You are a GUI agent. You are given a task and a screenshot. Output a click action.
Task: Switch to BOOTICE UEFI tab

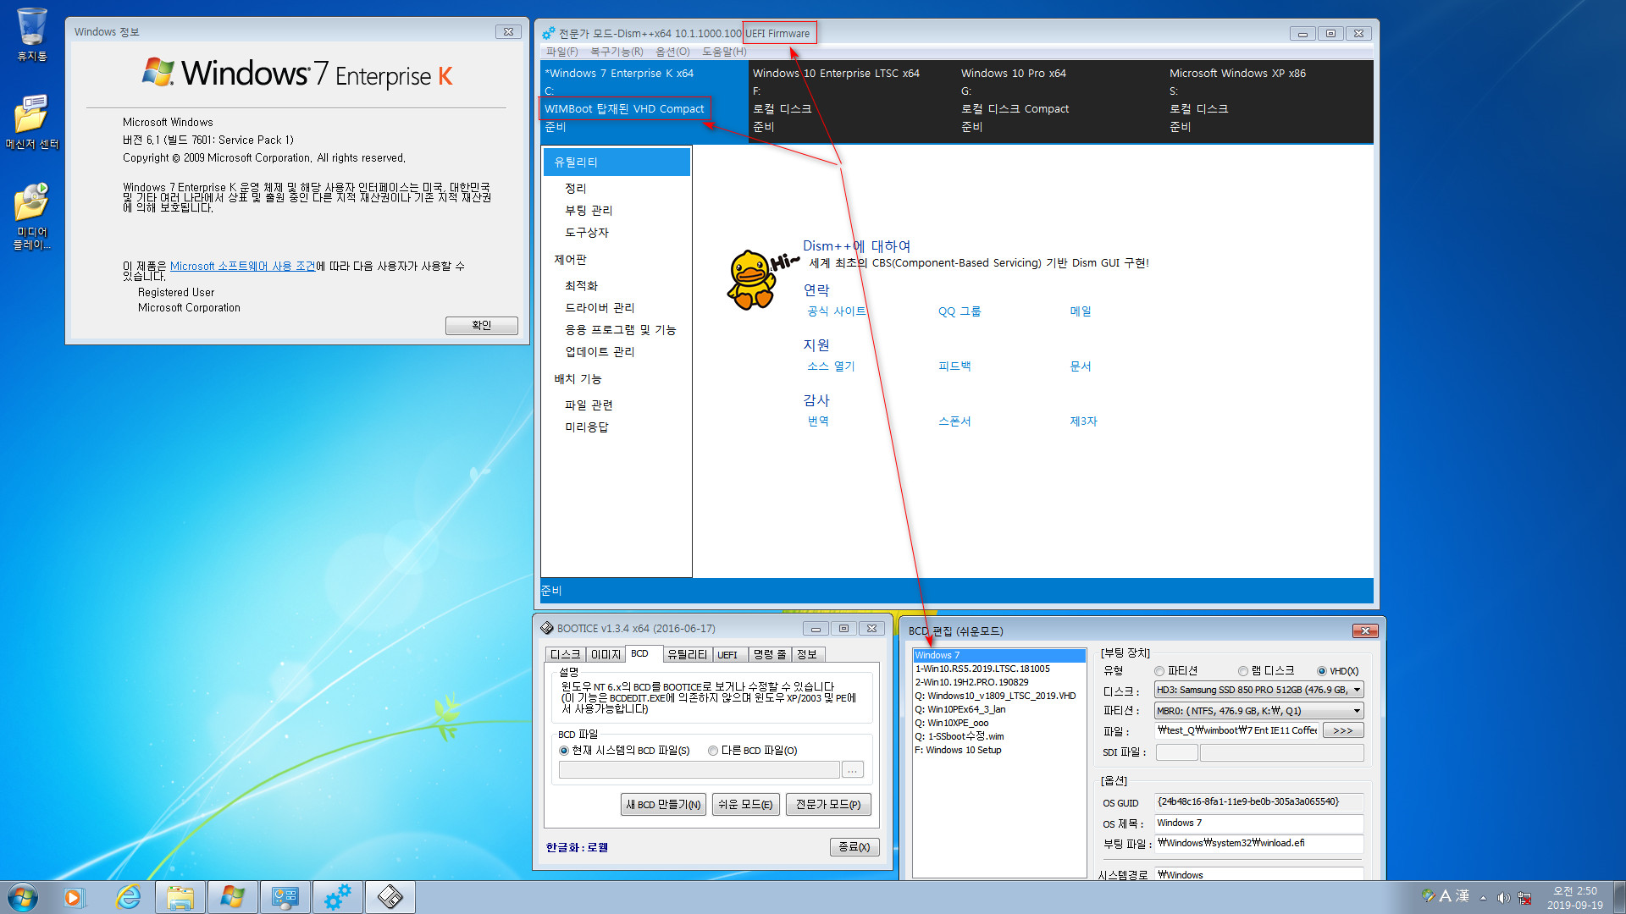(728, 654)
